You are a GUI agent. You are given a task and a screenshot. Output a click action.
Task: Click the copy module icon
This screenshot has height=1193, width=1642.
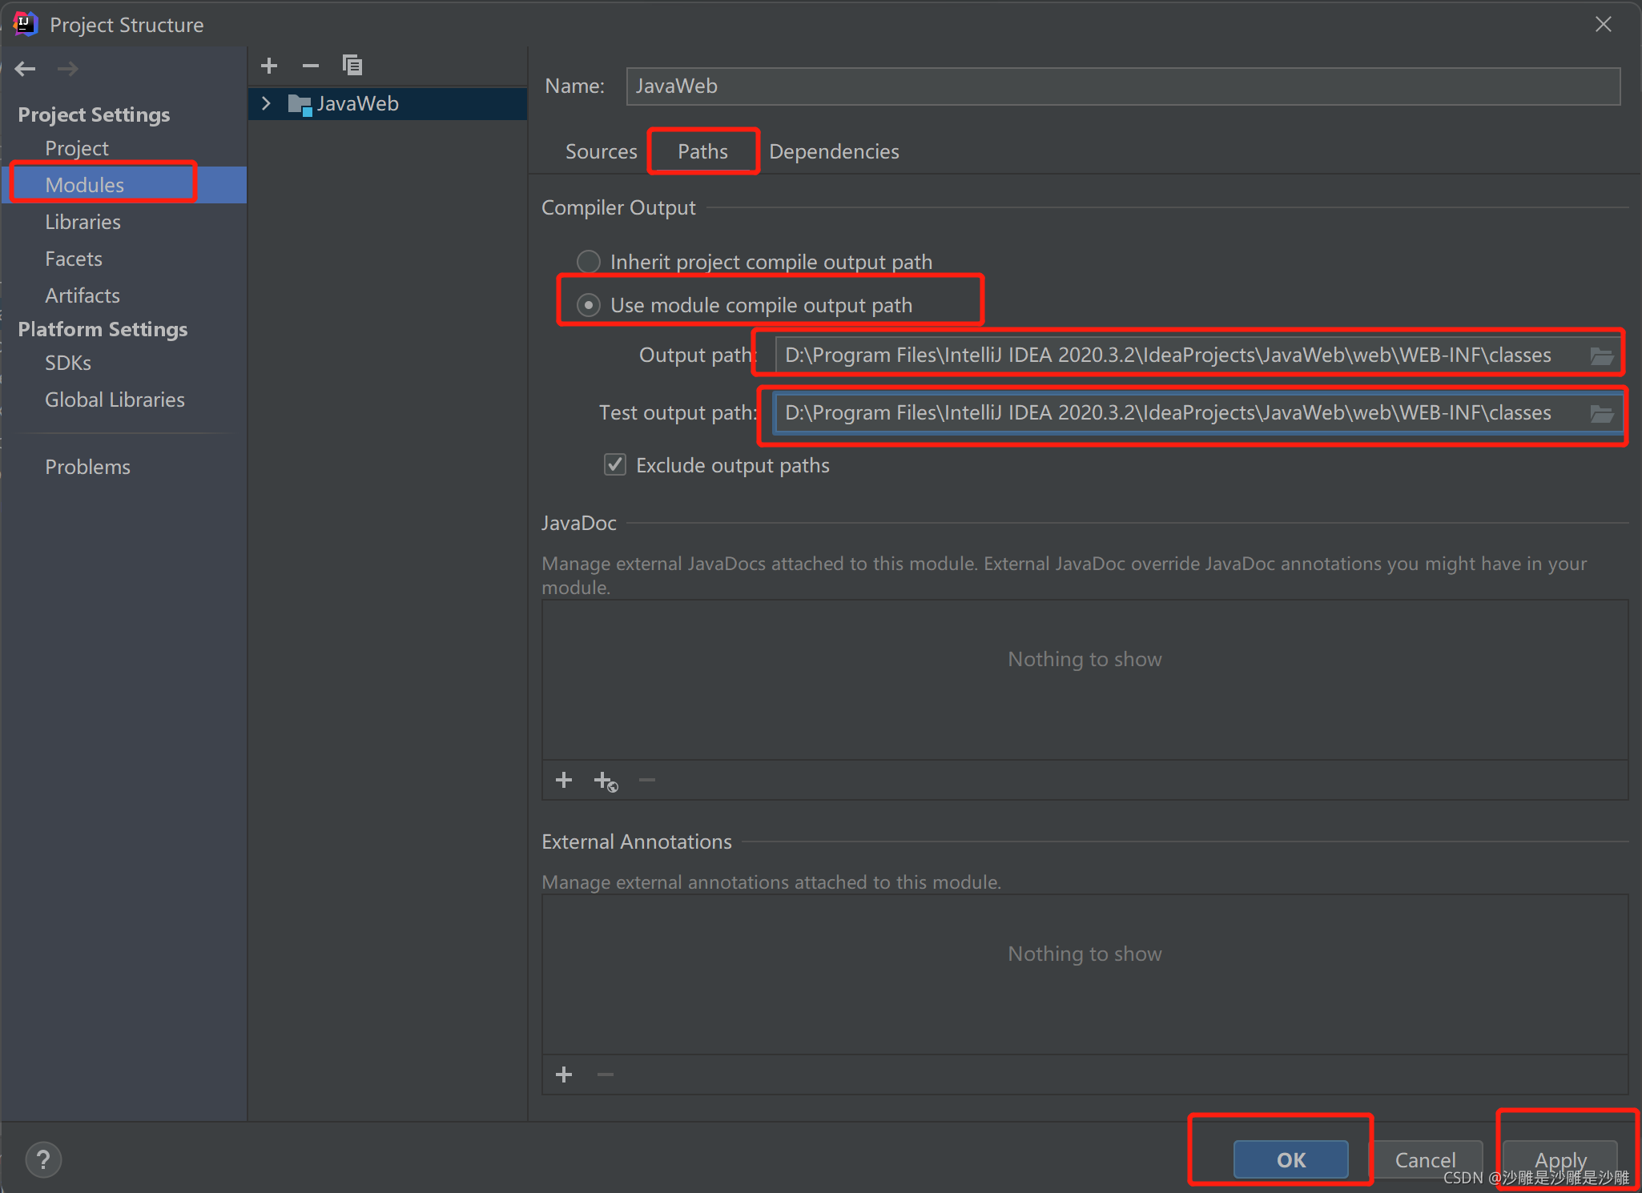[x=352, y=65]
